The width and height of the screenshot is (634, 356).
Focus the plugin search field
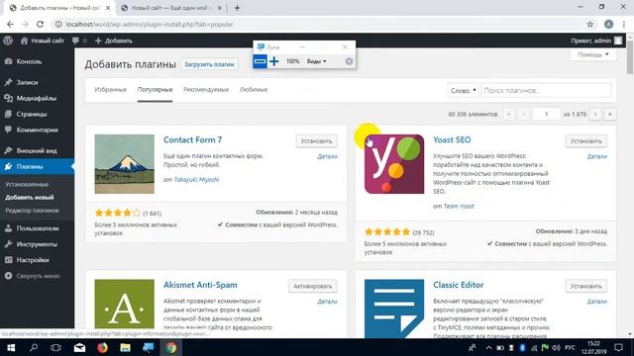click(546, 90)
